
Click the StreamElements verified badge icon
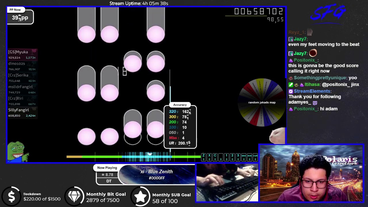click(291, 91)
